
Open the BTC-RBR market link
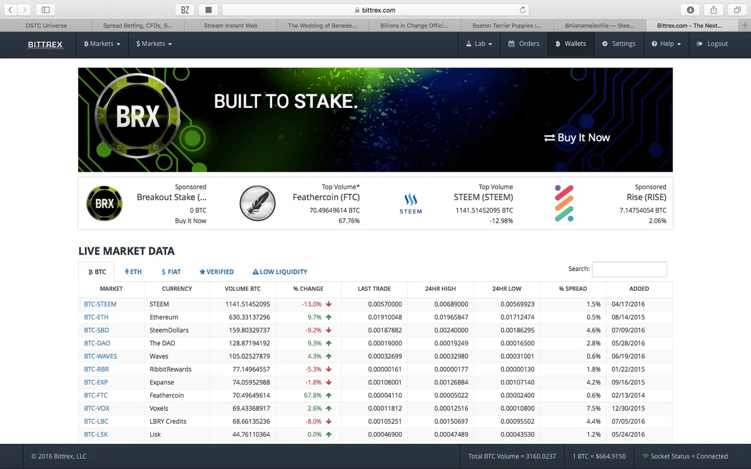[x=96, y=369]
